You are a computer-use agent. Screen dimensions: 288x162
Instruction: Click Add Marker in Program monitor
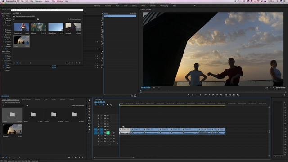189,95
